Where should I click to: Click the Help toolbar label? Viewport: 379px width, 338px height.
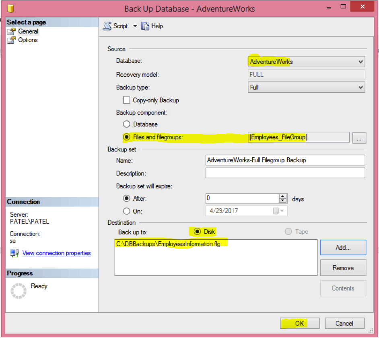point(157,26)
